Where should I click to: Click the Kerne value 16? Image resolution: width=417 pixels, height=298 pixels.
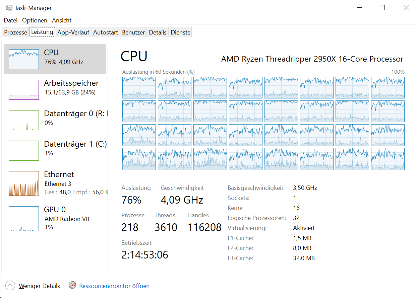[x=296, y=208]
